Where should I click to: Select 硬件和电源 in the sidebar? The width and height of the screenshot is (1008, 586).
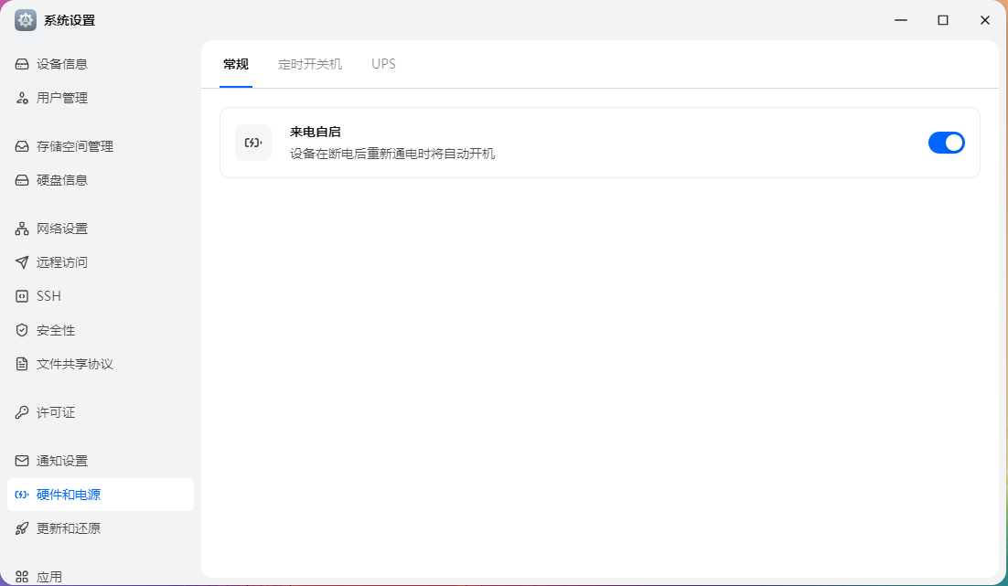[69, 495]
